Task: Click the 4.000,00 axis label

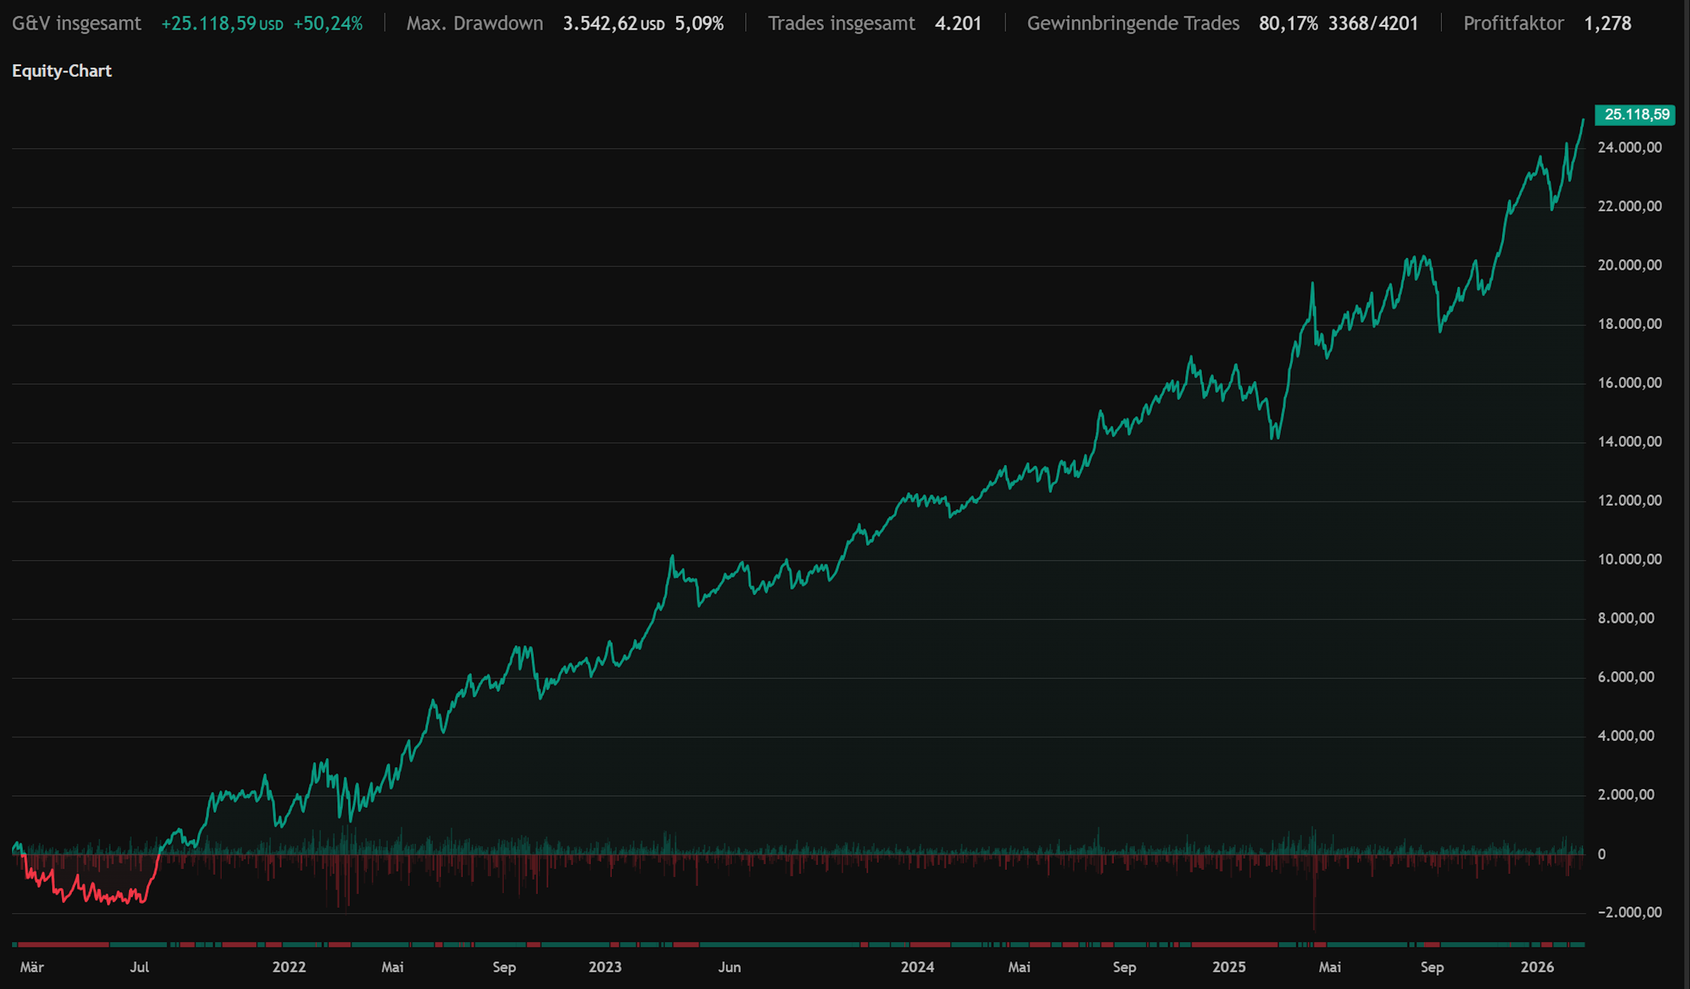Action: 1626,736
